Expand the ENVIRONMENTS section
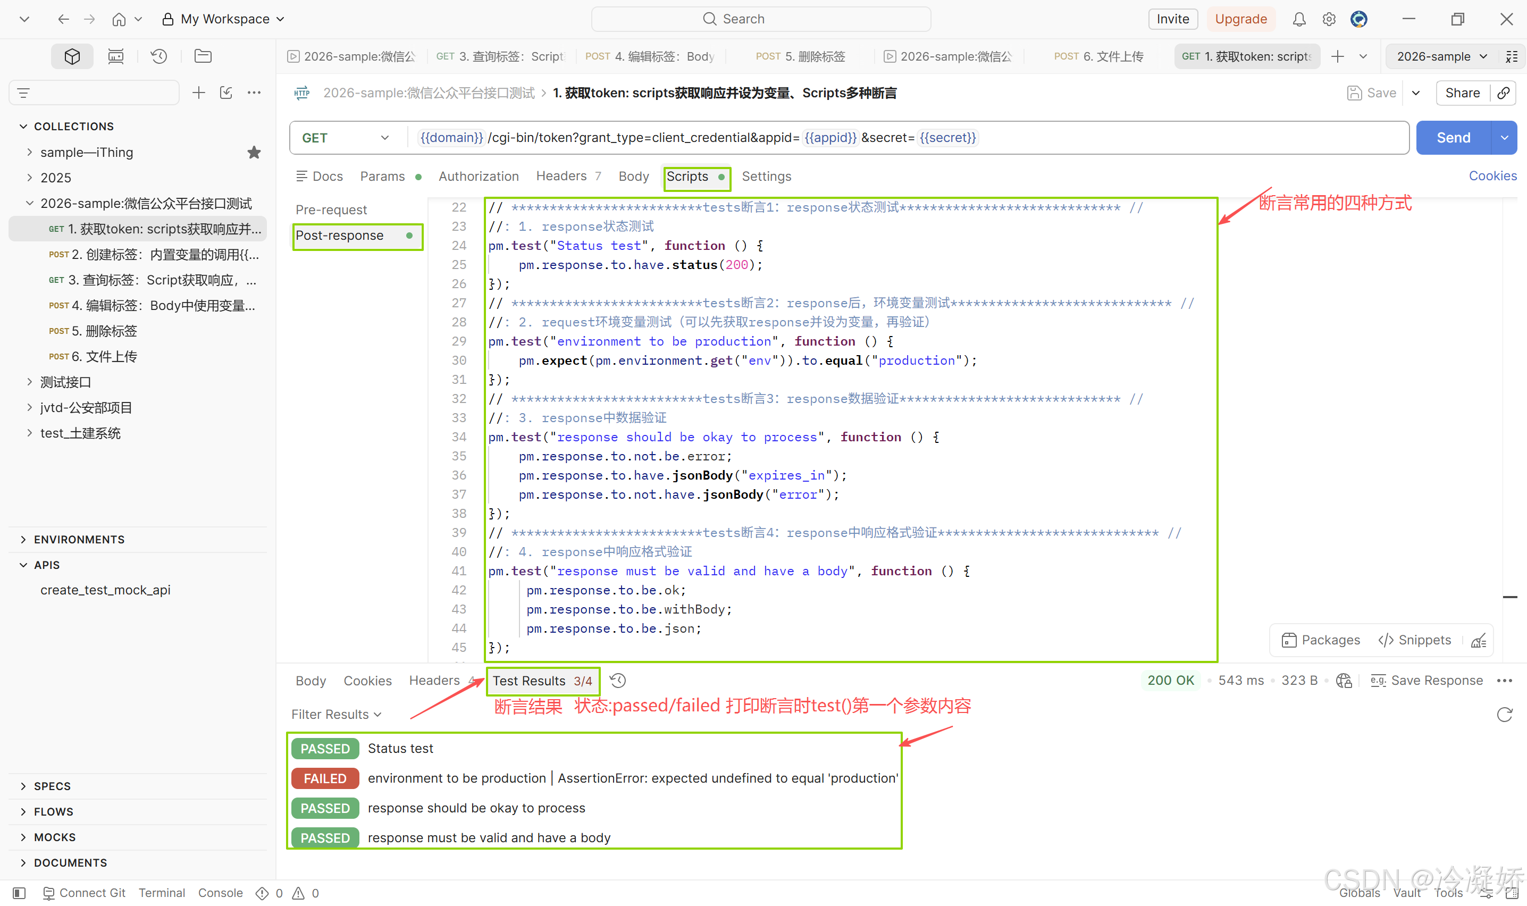Viewport: 1527px width, 906px height. 23,539
